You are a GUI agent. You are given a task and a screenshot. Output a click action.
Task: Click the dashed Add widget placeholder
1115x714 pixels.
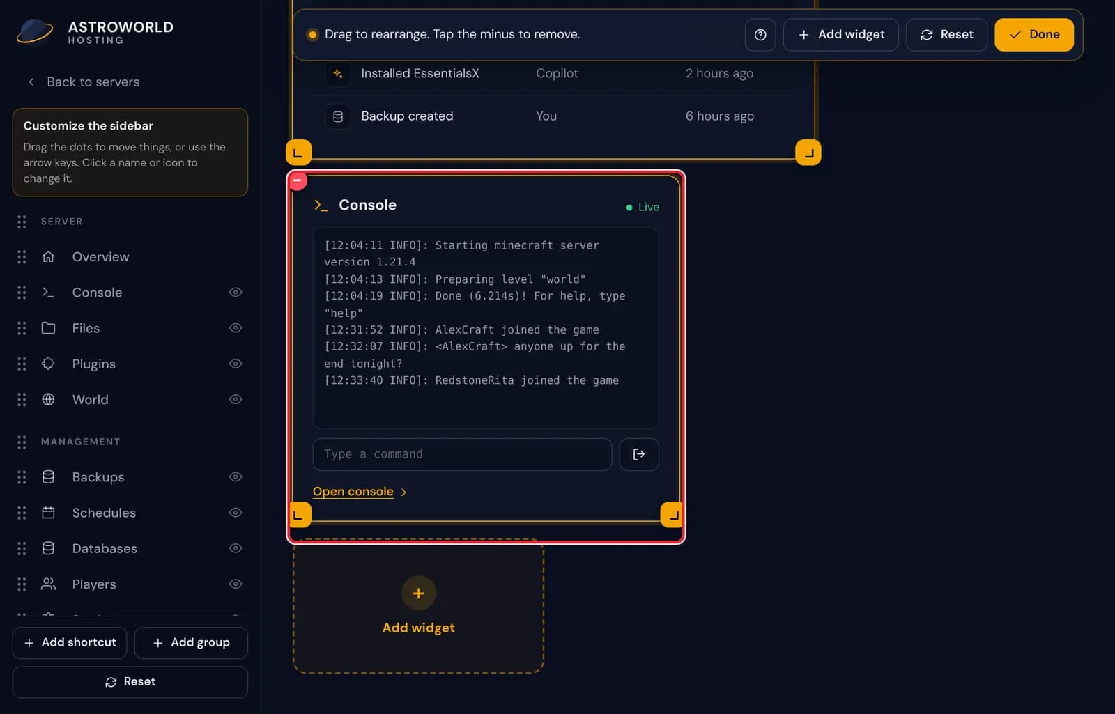[418, 607]
